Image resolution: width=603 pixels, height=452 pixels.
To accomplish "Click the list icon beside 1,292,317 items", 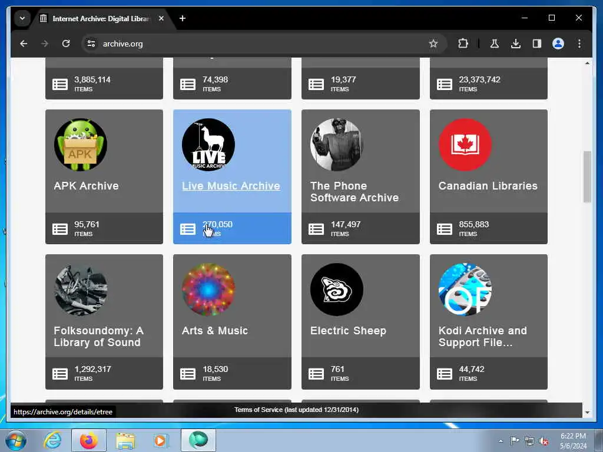I will click(x=60, y=374).
